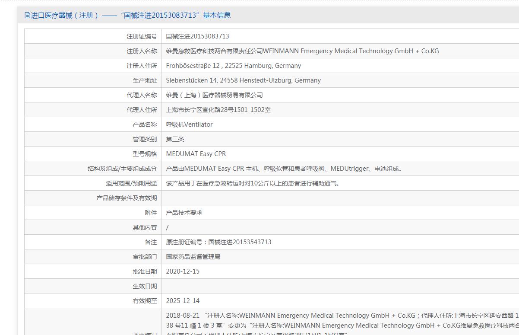
Task: Click the label '备注'
Action: (x=151, y=242)
